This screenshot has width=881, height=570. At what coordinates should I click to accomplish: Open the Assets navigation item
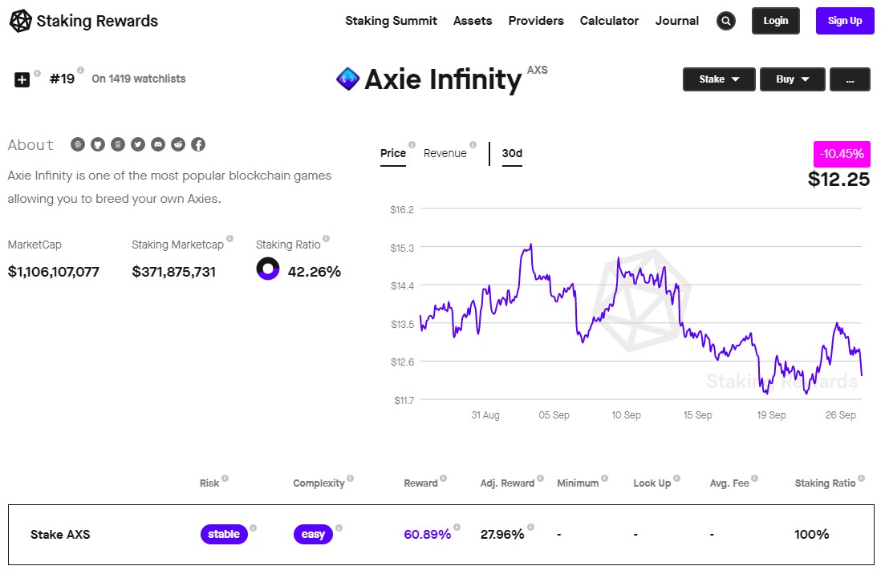tap(473, 21)
